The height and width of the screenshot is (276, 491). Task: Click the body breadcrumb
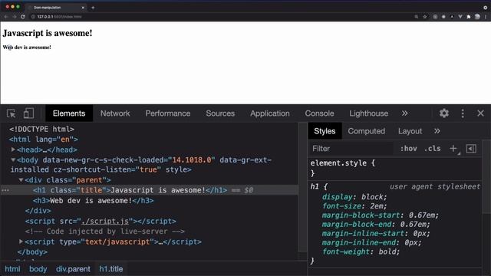38,269
